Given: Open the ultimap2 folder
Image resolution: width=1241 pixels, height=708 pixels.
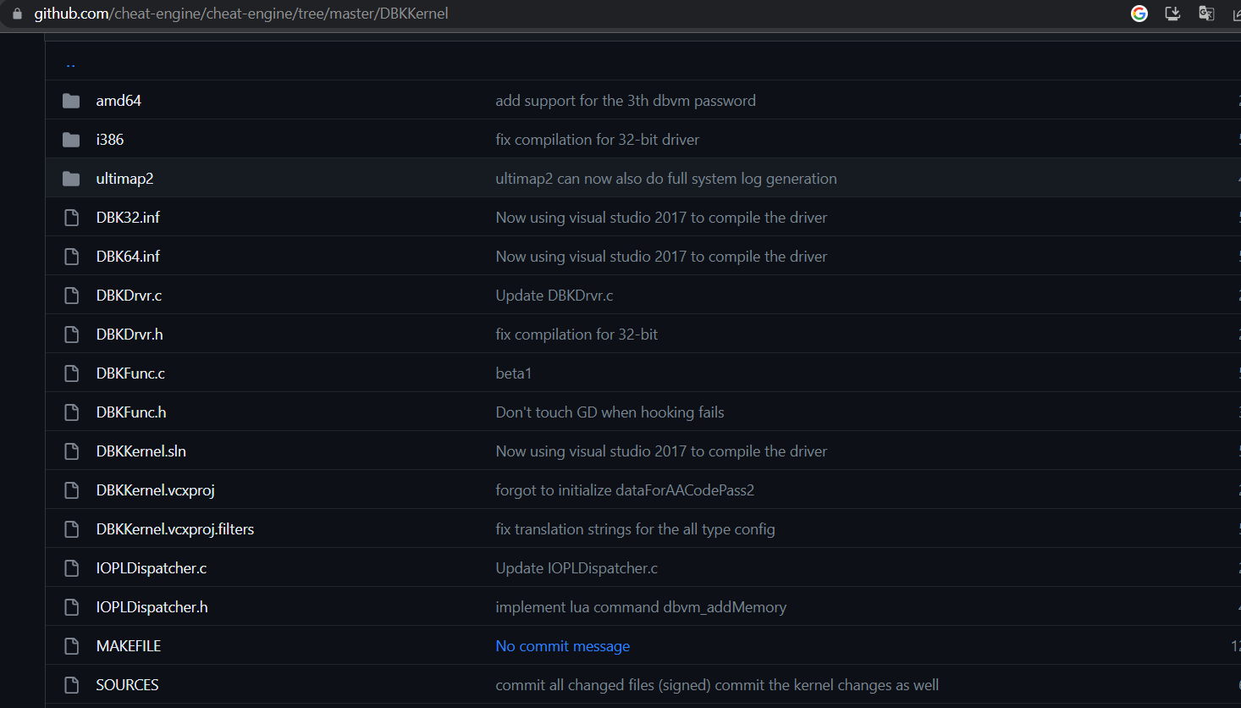Looking at the screenshot, I should coord(124,179).
